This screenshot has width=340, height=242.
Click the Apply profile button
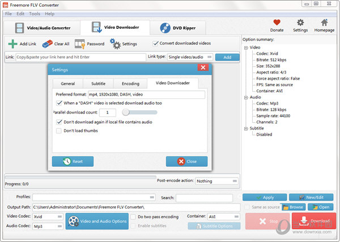coord(265,197)
